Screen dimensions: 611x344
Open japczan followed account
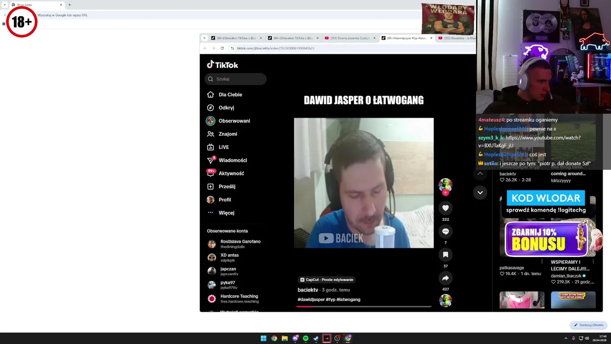[223, 271]
